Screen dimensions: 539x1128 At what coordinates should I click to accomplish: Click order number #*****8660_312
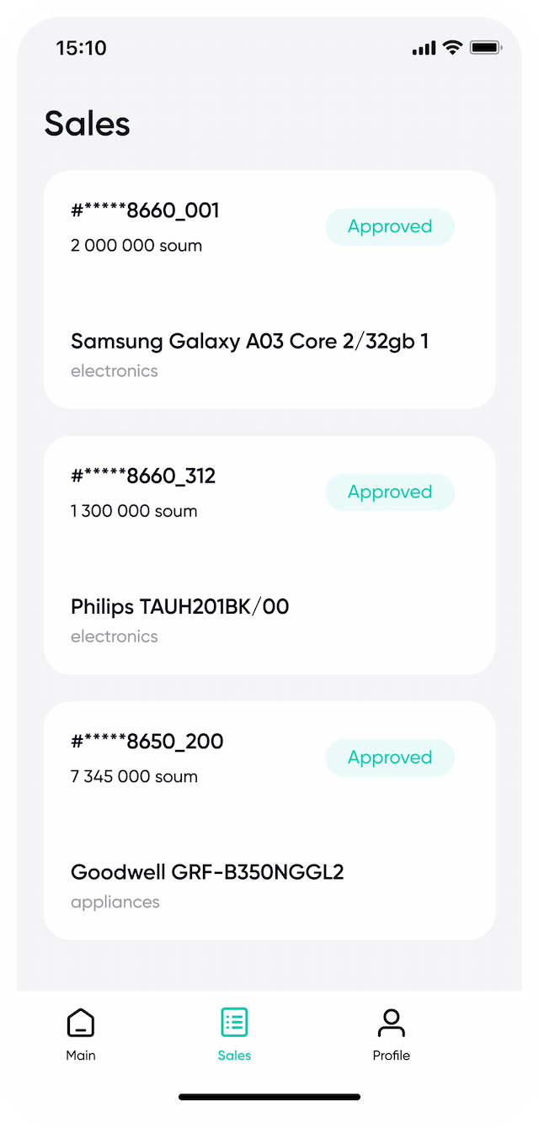(143, 476)
